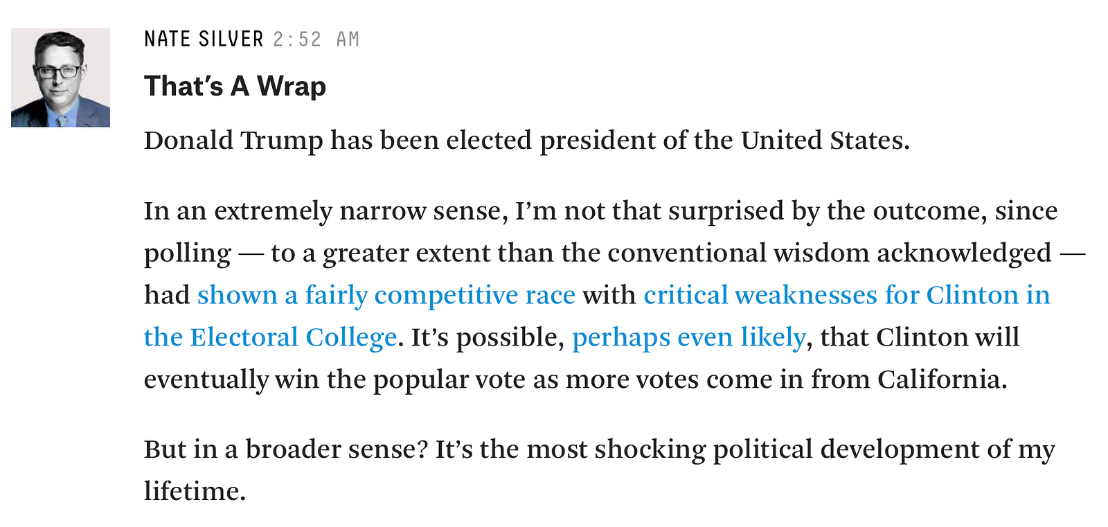Click "In an extremely narrow sense" text
1108x527 pixels.
(x=322, y=211)
